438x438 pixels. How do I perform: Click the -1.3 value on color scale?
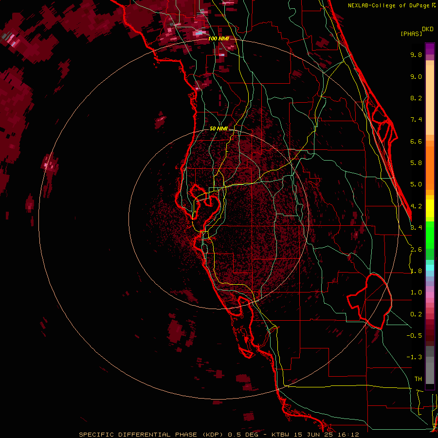(414, 357)
